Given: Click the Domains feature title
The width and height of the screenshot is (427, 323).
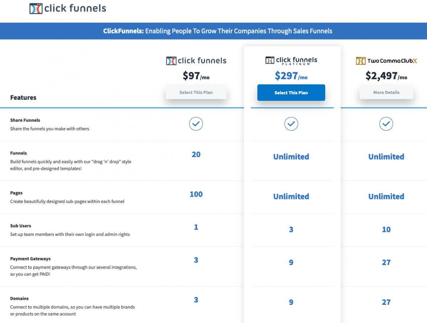Looking at the screenshot, I should 20,298.
